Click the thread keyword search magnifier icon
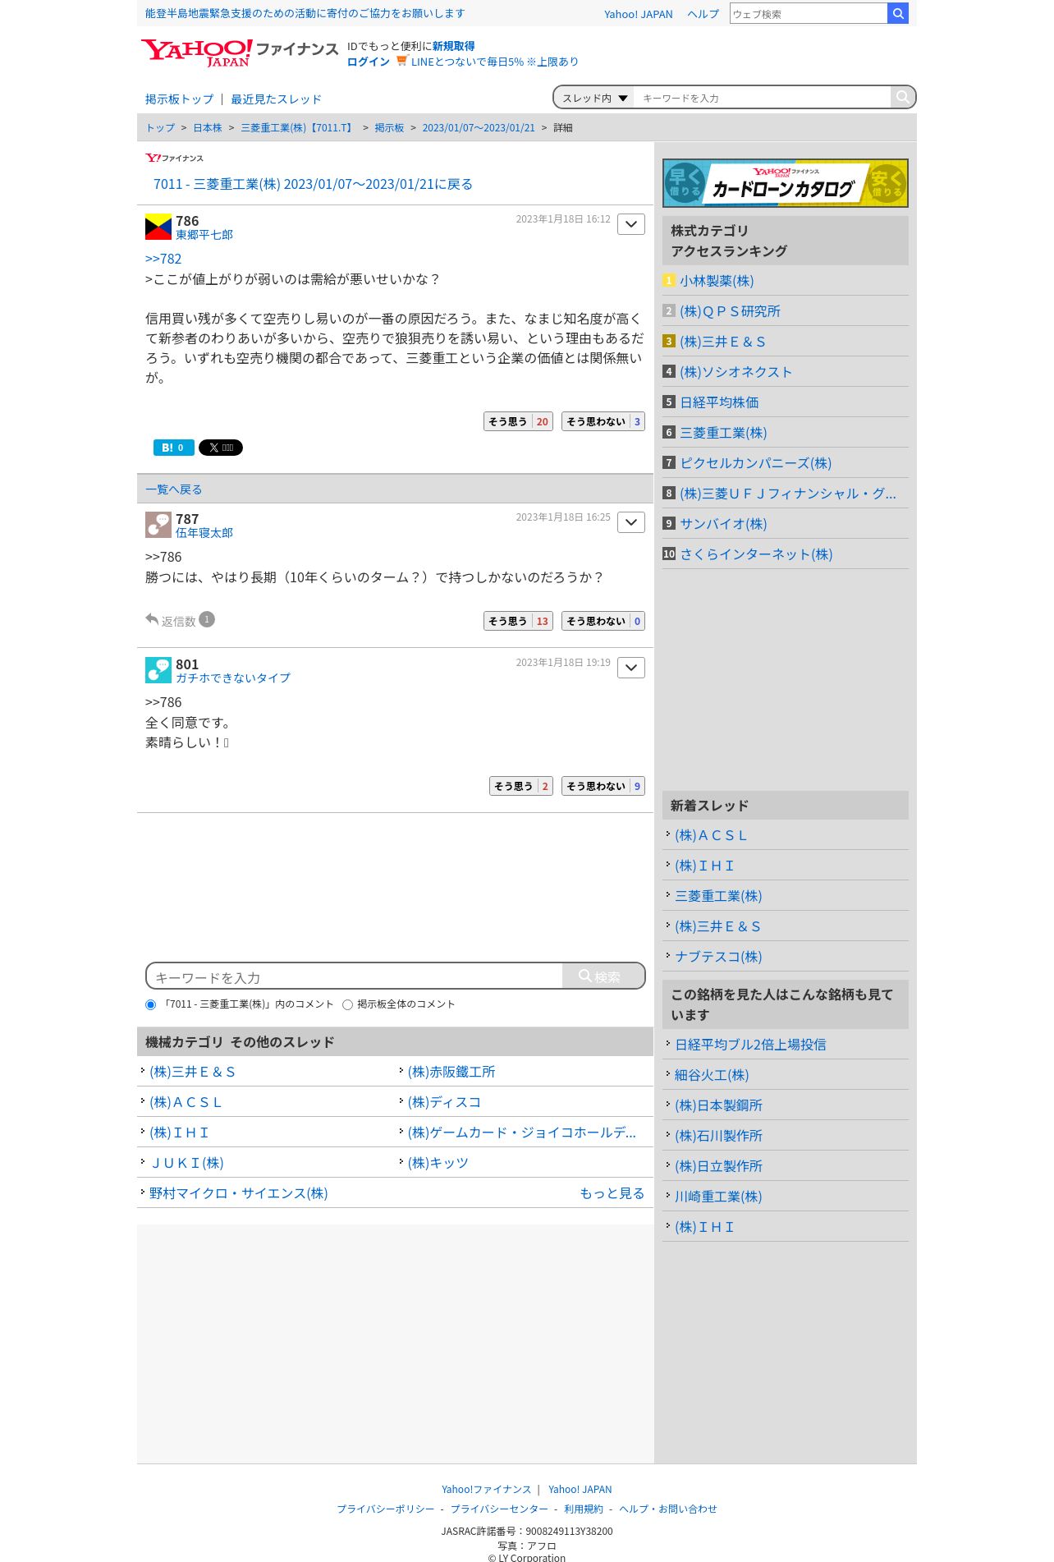This screenshot has width=1054, height=1562. coord(902,97)
